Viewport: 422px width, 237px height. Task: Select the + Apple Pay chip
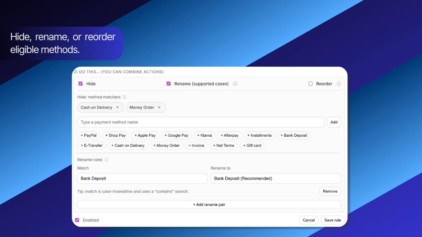pos(145,135)
